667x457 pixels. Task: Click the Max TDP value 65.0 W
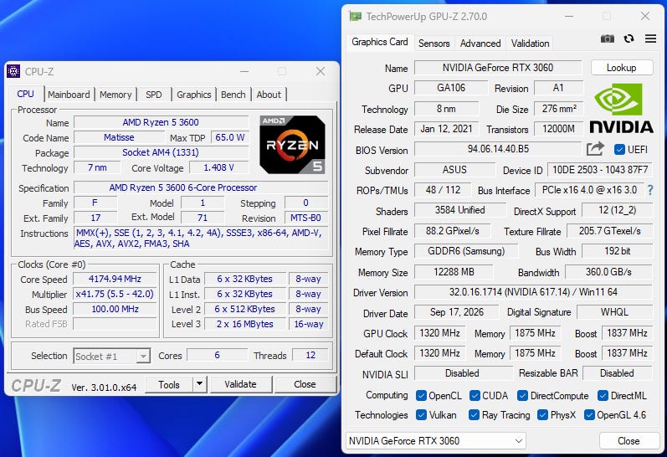[x=229, y=137]
